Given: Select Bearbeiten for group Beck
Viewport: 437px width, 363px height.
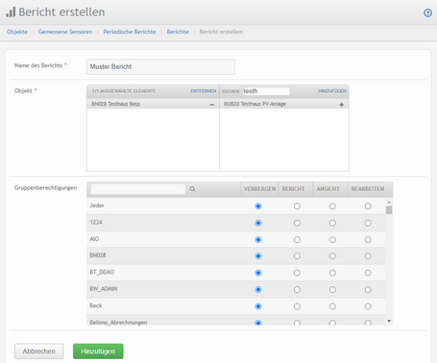Looking at the screenshot, I should (368, 306).
